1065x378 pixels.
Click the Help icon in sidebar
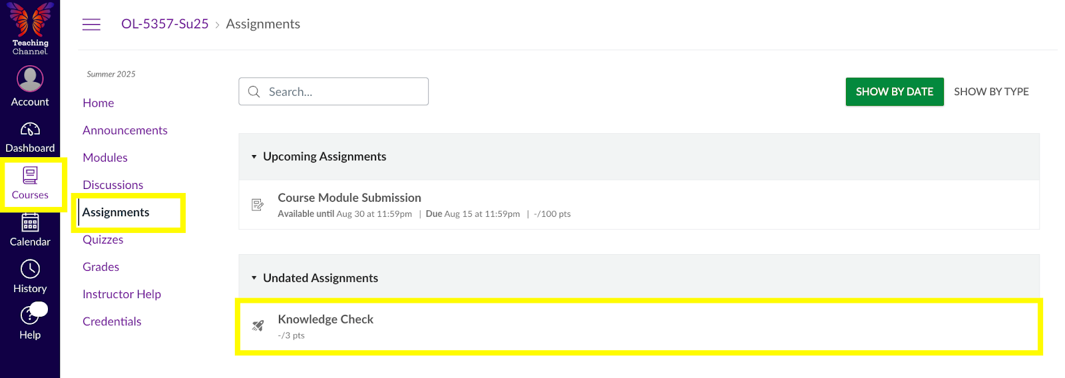[30, 315]
